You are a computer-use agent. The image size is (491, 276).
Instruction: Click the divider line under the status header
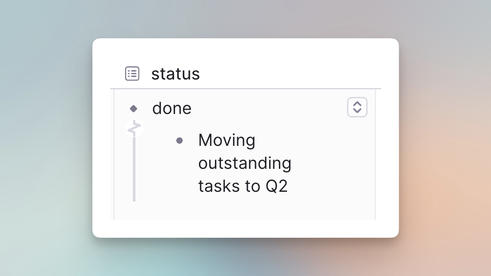pos(245,89)
